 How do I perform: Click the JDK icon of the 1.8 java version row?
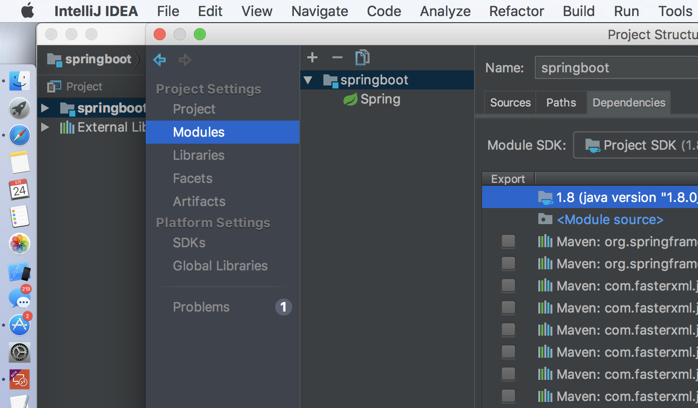[545, 197]
